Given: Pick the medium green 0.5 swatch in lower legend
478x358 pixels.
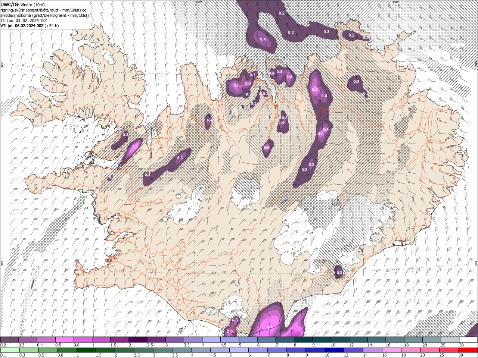Looking at the screenshot, I should pyautogui.click(x=48, y=350).
